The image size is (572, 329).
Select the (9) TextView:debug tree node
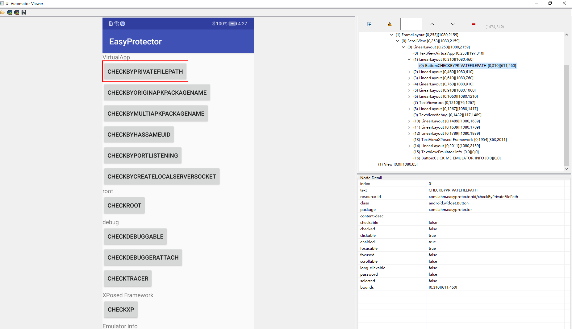point(447,115)
